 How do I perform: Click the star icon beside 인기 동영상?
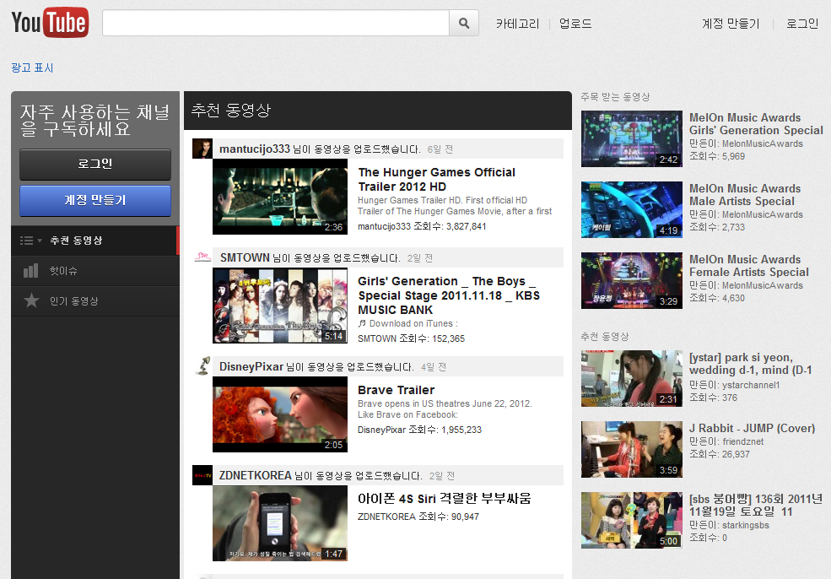pos(31,300)
